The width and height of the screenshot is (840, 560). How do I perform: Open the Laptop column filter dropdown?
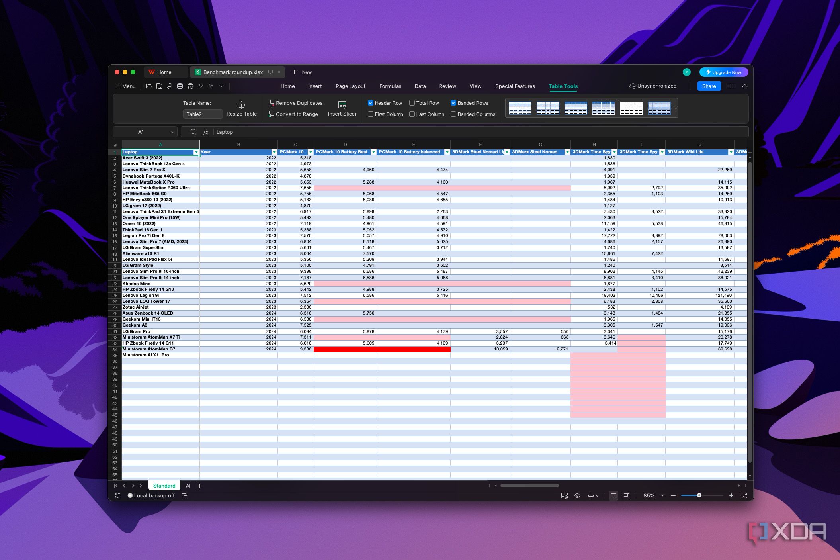click(196, 152)
